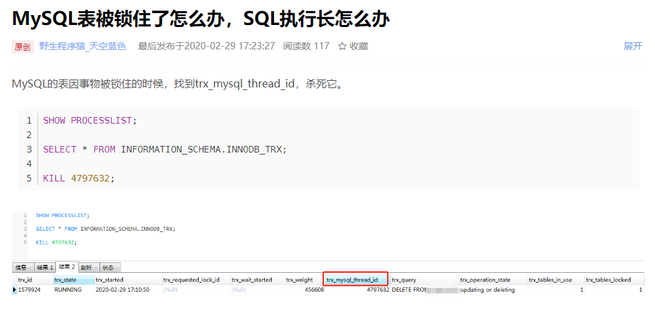Switch to the 结果 1 tab

point(45,268)
